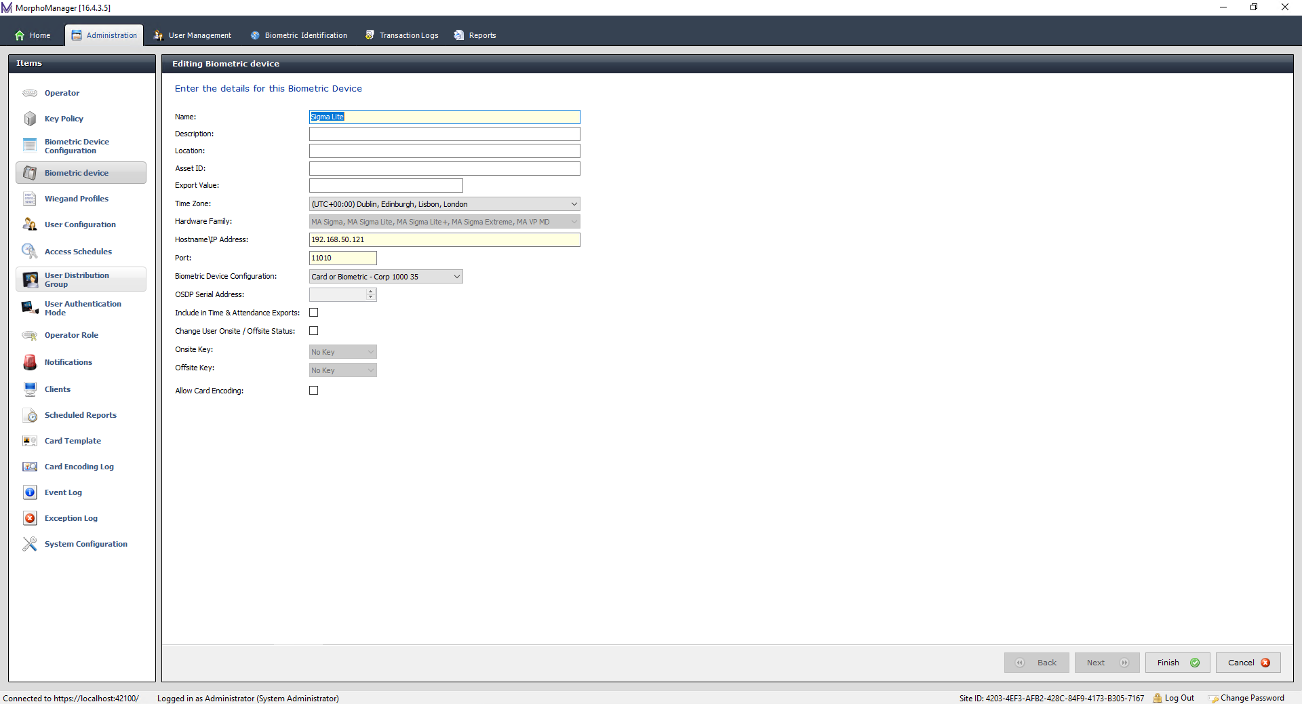
Task: Click the Log Out link
Action: (x=1179, y=698)
